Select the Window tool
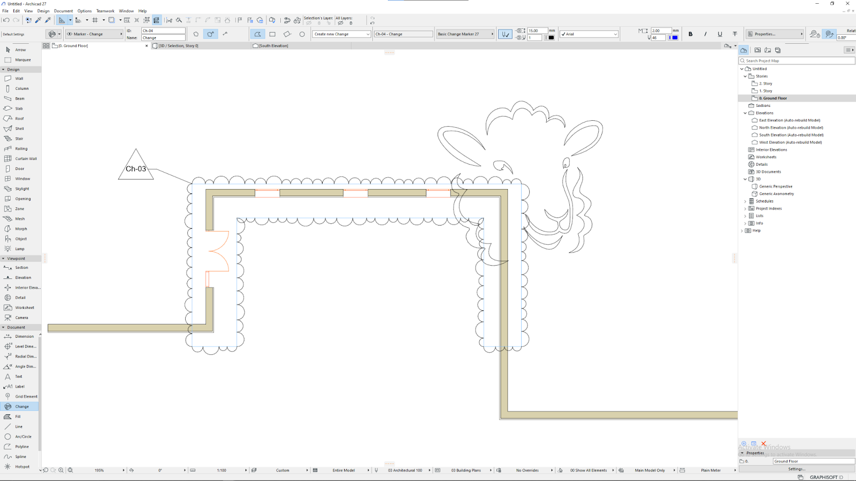 19,179
